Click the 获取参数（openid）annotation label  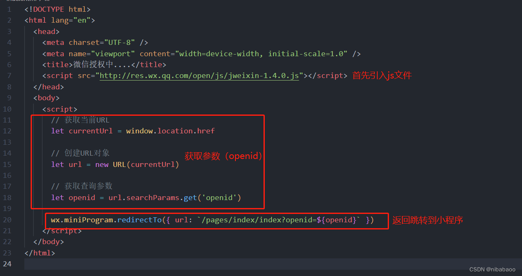pos(223,156)
